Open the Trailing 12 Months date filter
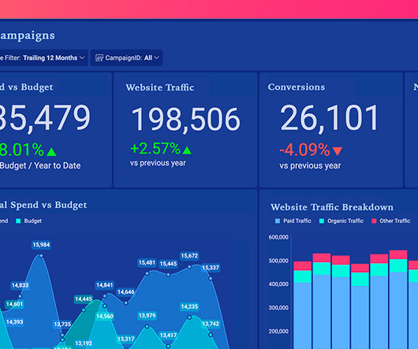 (43, 58)
